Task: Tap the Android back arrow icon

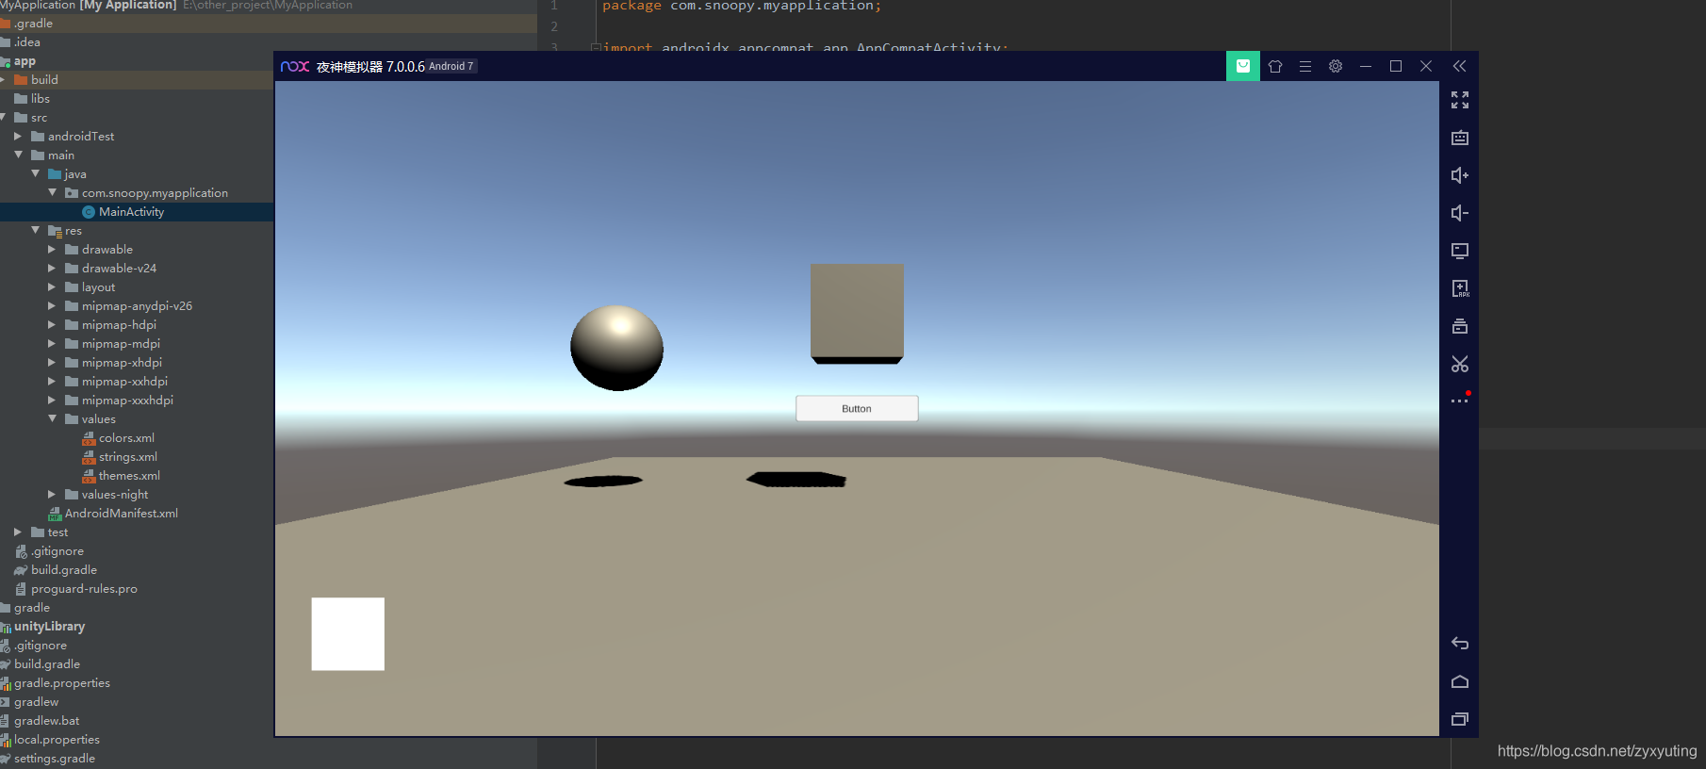Action: click(x=1460, y=644)
